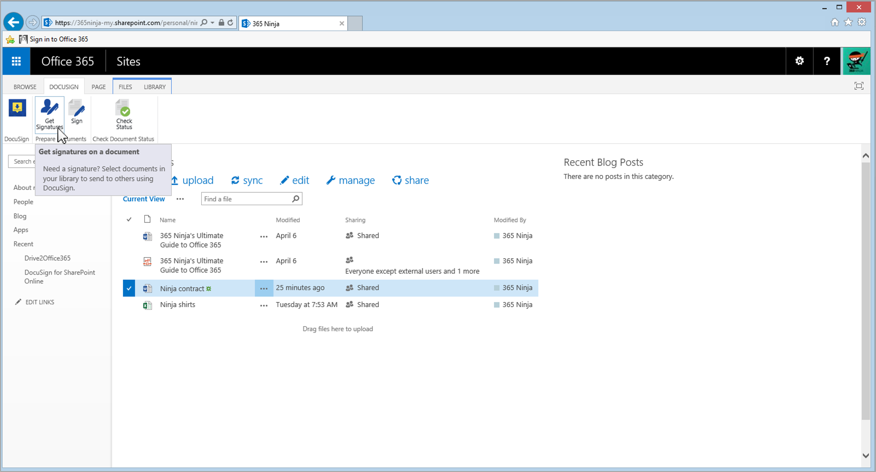Click the share link
The height and width of the screenshot is (472, 876).
click(410, 180)
